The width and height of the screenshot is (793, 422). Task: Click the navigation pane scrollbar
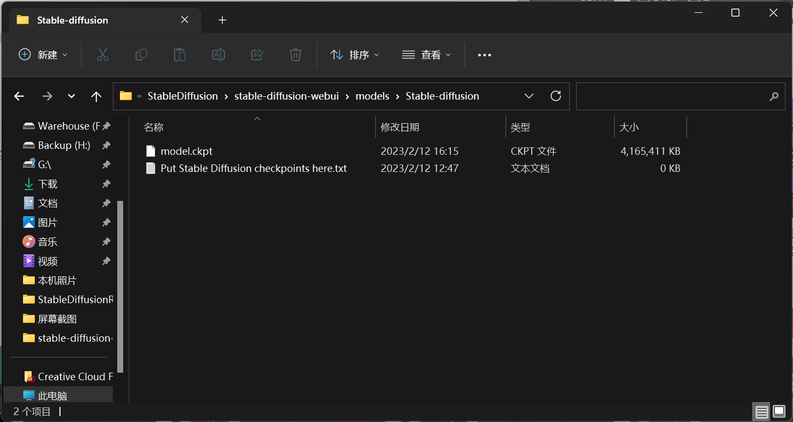point(120,287)
